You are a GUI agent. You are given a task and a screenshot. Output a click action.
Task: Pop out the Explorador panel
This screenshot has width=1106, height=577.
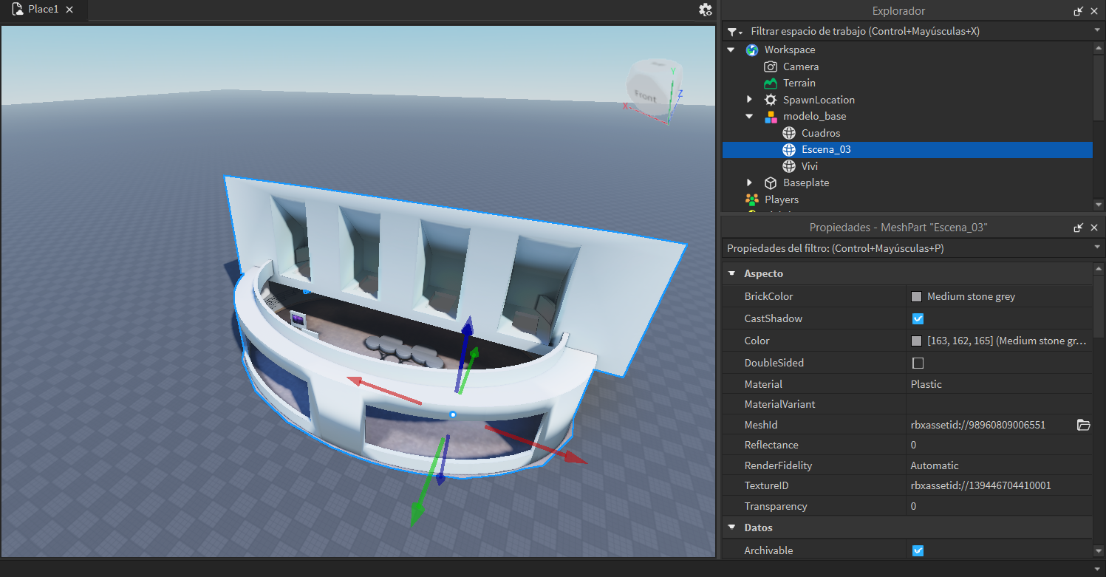(x=1079, y=11)
